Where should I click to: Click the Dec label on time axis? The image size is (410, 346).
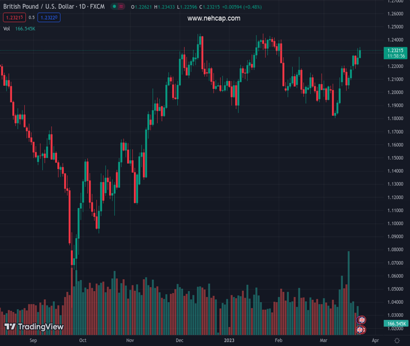tap(180, 340)
